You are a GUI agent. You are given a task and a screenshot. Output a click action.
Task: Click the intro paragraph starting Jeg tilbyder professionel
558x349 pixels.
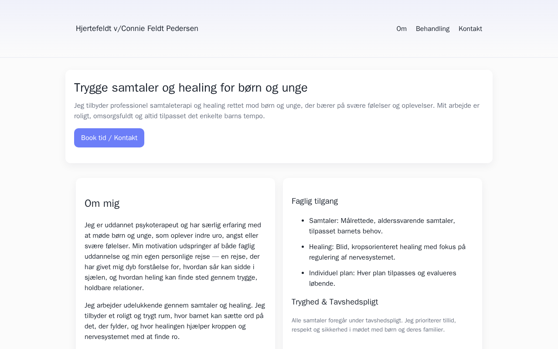(276, 111)
